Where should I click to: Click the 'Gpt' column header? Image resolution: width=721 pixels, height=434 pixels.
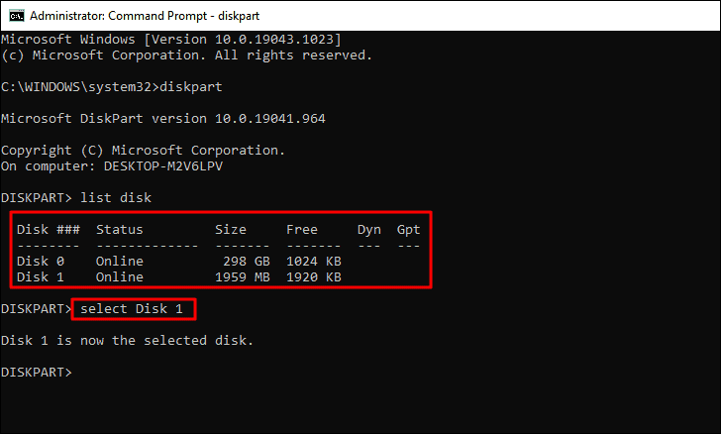tap(408, 230)
